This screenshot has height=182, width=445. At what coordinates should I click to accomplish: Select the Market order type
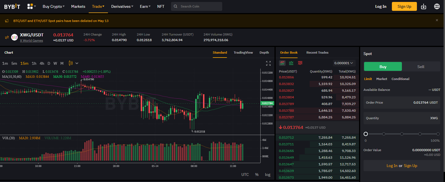click(382, 79)
